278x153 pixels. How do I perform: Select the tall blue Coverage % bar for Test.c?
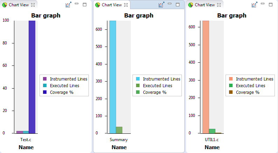tap(32, 77)
